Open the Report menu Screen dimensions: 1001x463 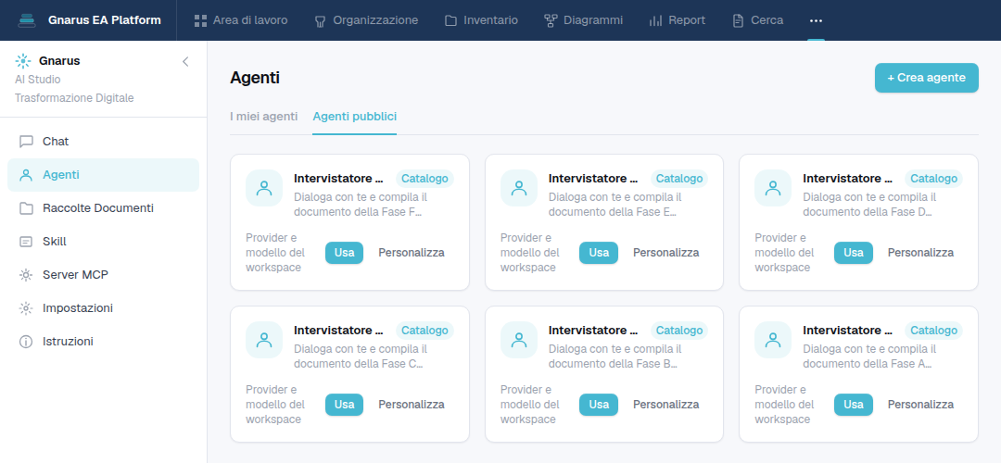(x=678, y=20)
